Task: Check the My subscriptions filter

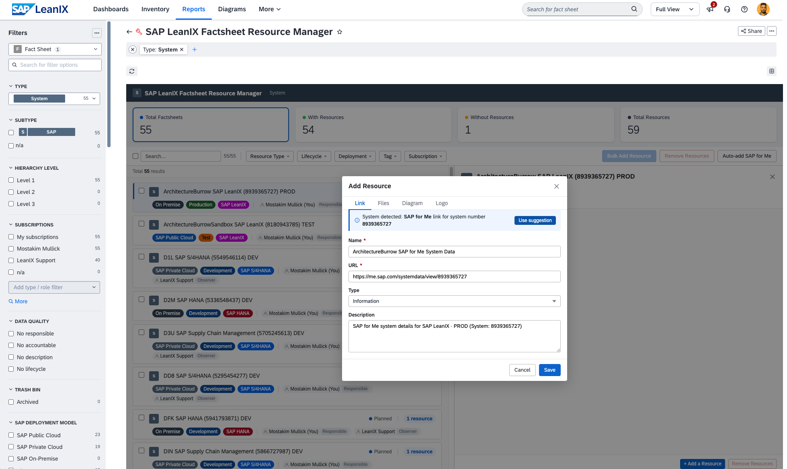Action: coord(11,237)
